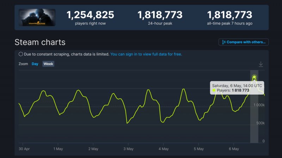Click the 5 May date axis label
282x158 pixels.
[x=199, y=149]
